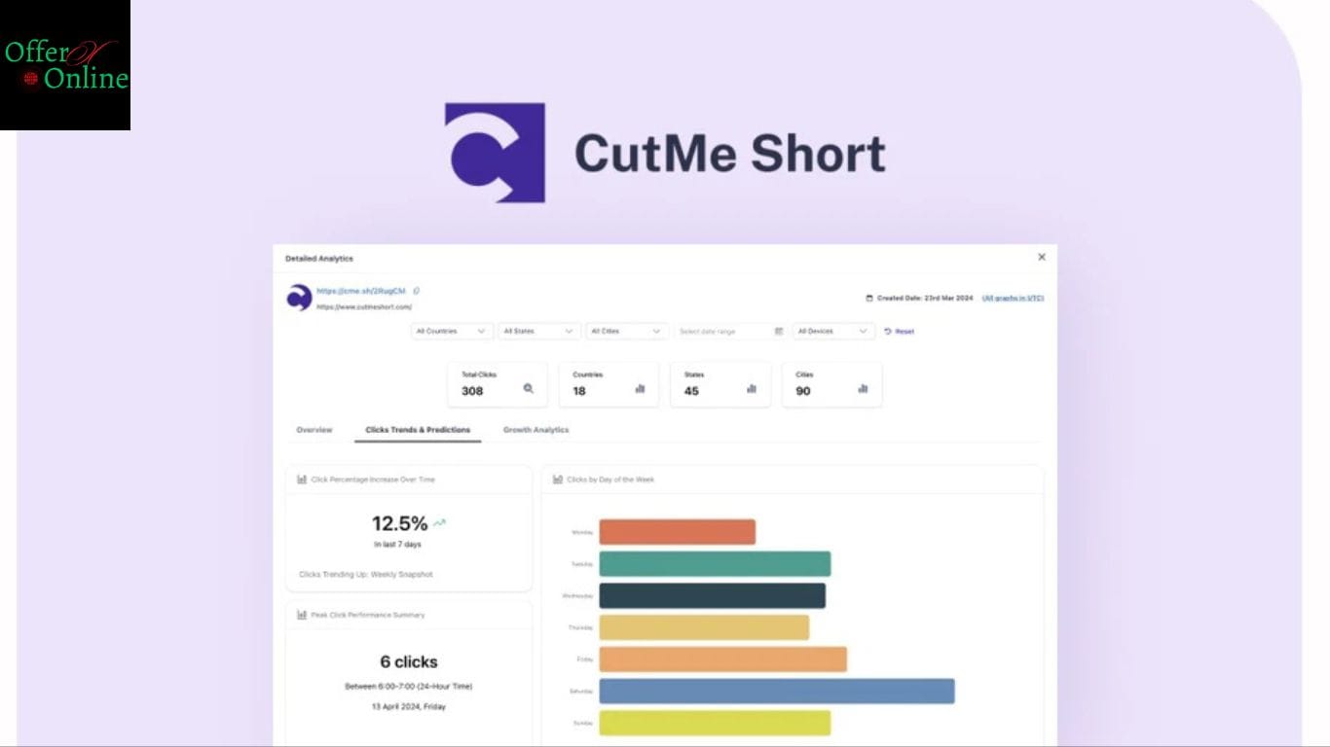
Task: Expand the All Cities filter
Action: [626, 331]
